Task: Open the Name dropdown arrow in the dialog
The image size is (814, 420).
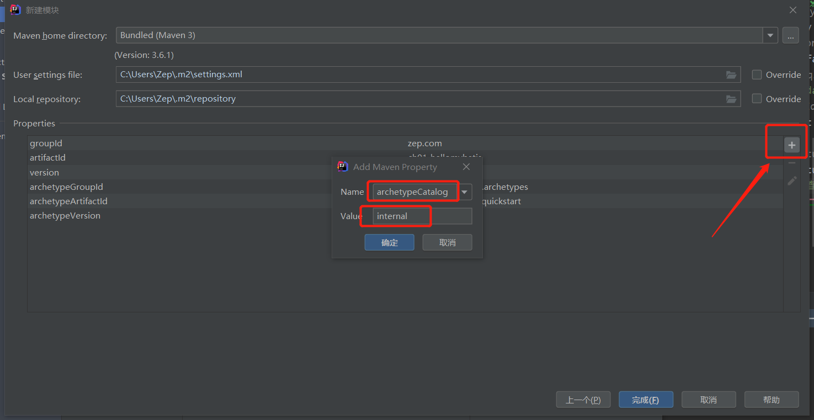Action: pos(465,192)
